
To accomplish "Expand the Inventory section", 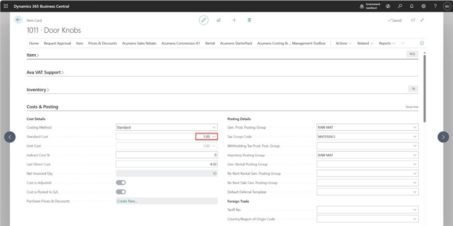I will [x=38, y=89].
